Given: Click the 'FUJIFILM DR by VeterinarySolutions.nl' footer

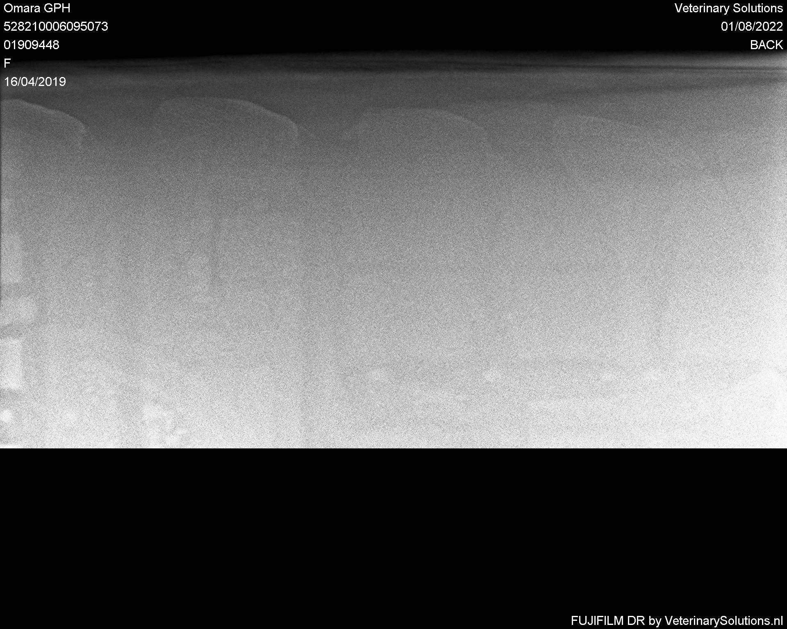Looking at the screenshot, I should tap(677, 621).
